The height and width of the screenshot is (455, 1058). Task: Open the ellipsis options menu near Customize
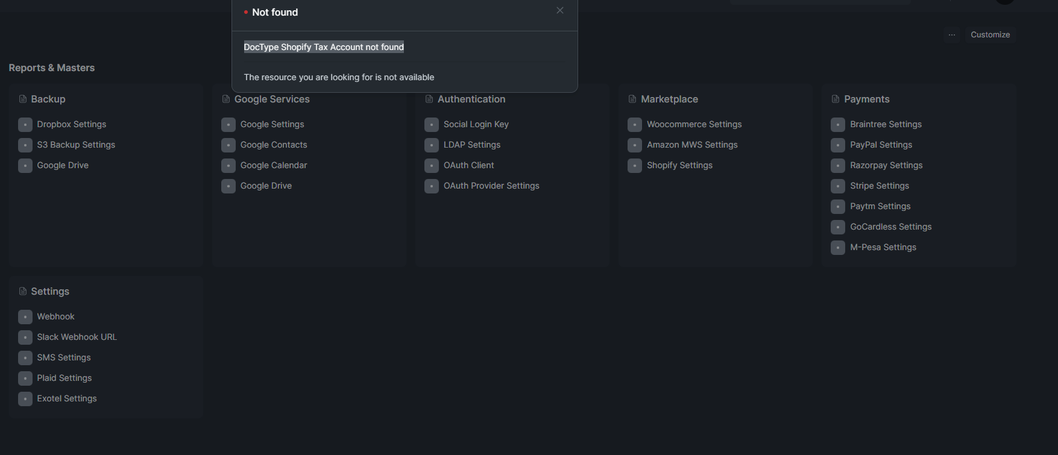[952, 34]
